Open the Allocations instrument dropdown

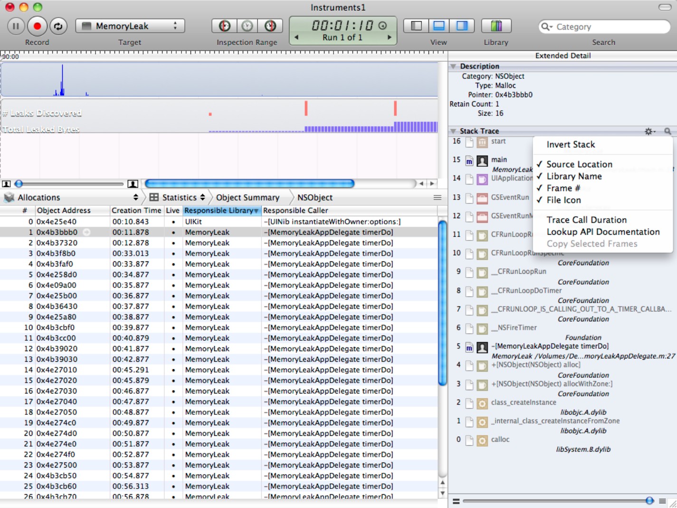pos(71,197)
